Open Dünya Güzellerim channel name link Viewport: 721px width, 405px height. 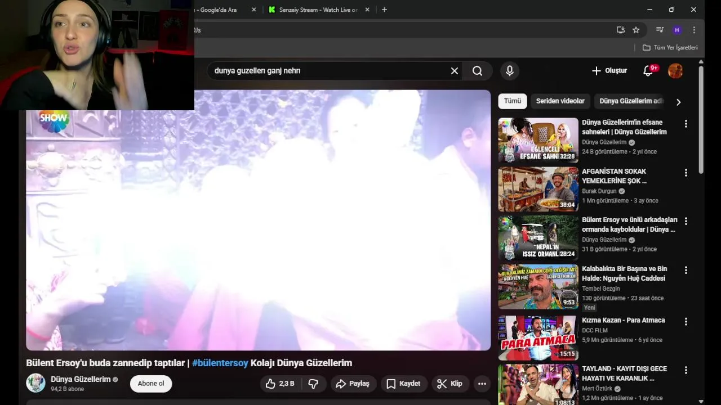[81, 379]
